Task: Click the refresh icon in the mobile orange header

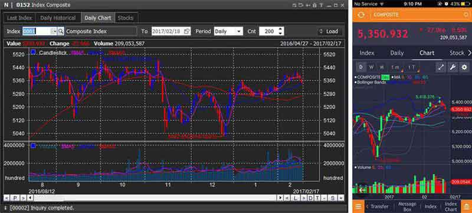Action: tap(361, 15)
